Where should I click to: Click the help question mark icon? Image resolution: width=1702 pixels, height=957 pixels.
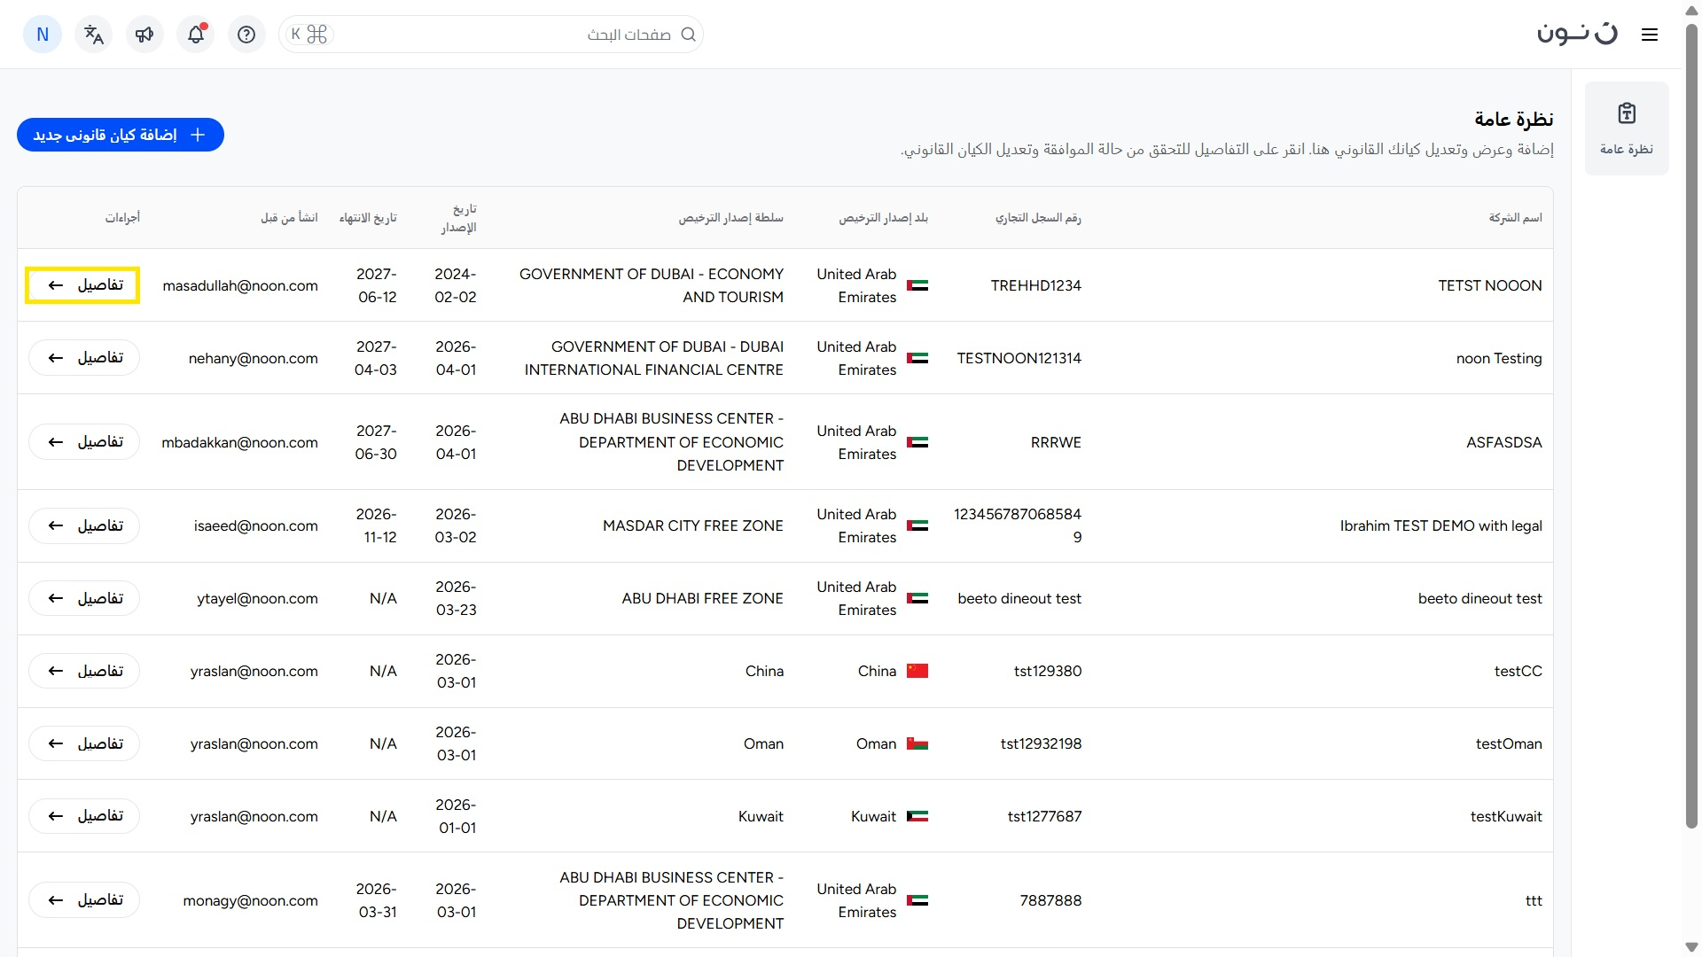coord(246,35)
